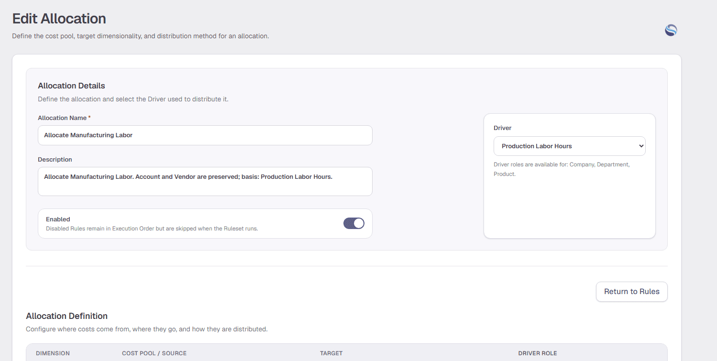This screenshot has width=717, height=361.
Task: Click the DIMENSION column header
Action: [x=53, y=353]
